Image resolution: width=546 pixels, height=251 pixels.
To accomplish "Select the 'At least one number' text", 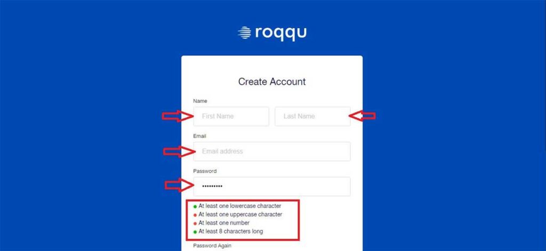I will [224, 223].
